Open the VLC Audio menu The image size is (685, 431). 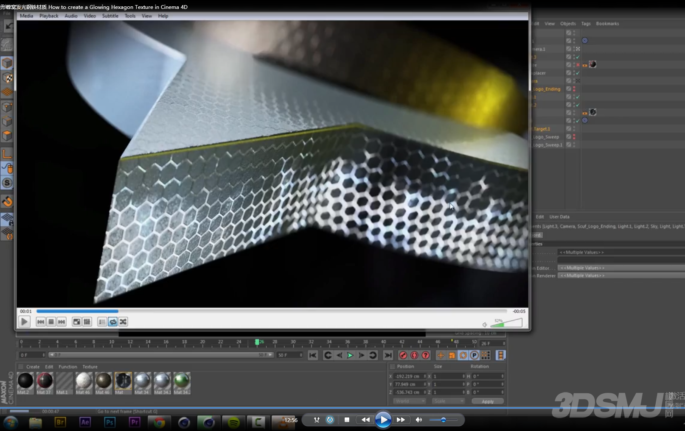71,16
